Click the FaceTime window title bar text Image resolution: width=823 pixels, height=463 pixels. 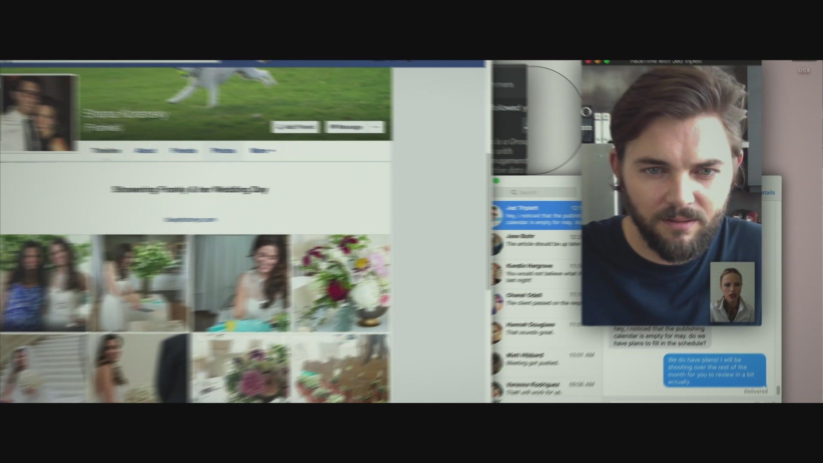tap(665, 62)
